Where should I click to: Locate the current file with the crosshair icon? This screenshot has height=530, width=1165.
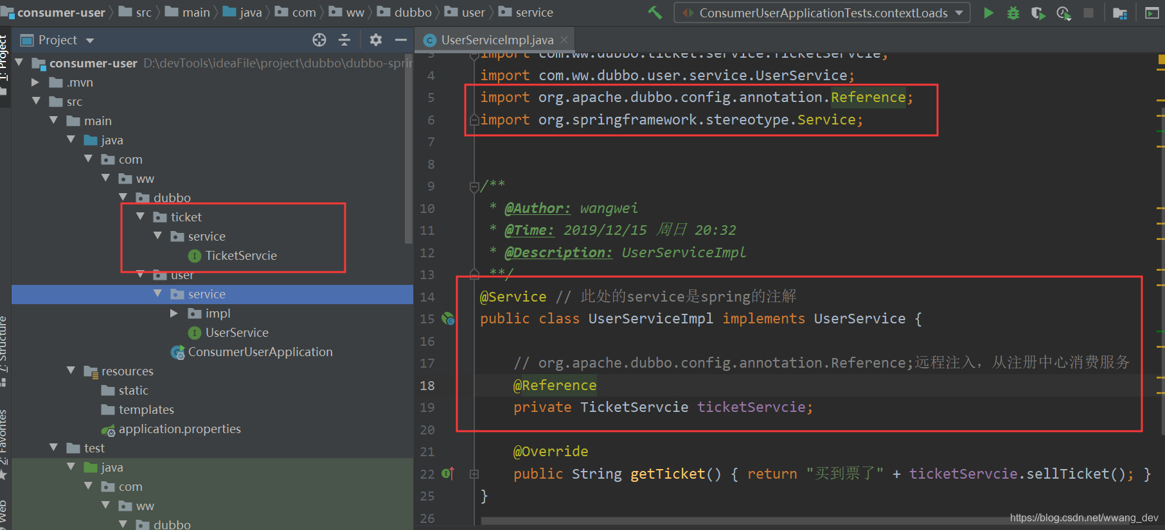(319, 40)
